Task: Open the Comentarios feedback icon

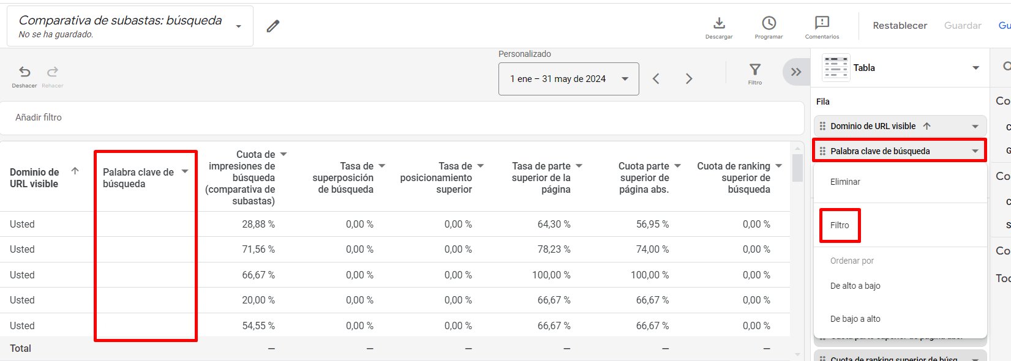Action: click(x=822, y=24)
